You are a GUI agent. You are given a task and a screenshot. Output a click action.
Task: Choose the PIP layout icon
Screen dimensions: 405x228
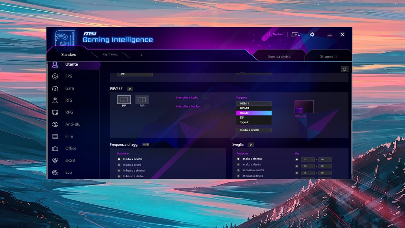pyautogui.click(x=124, y=99)
